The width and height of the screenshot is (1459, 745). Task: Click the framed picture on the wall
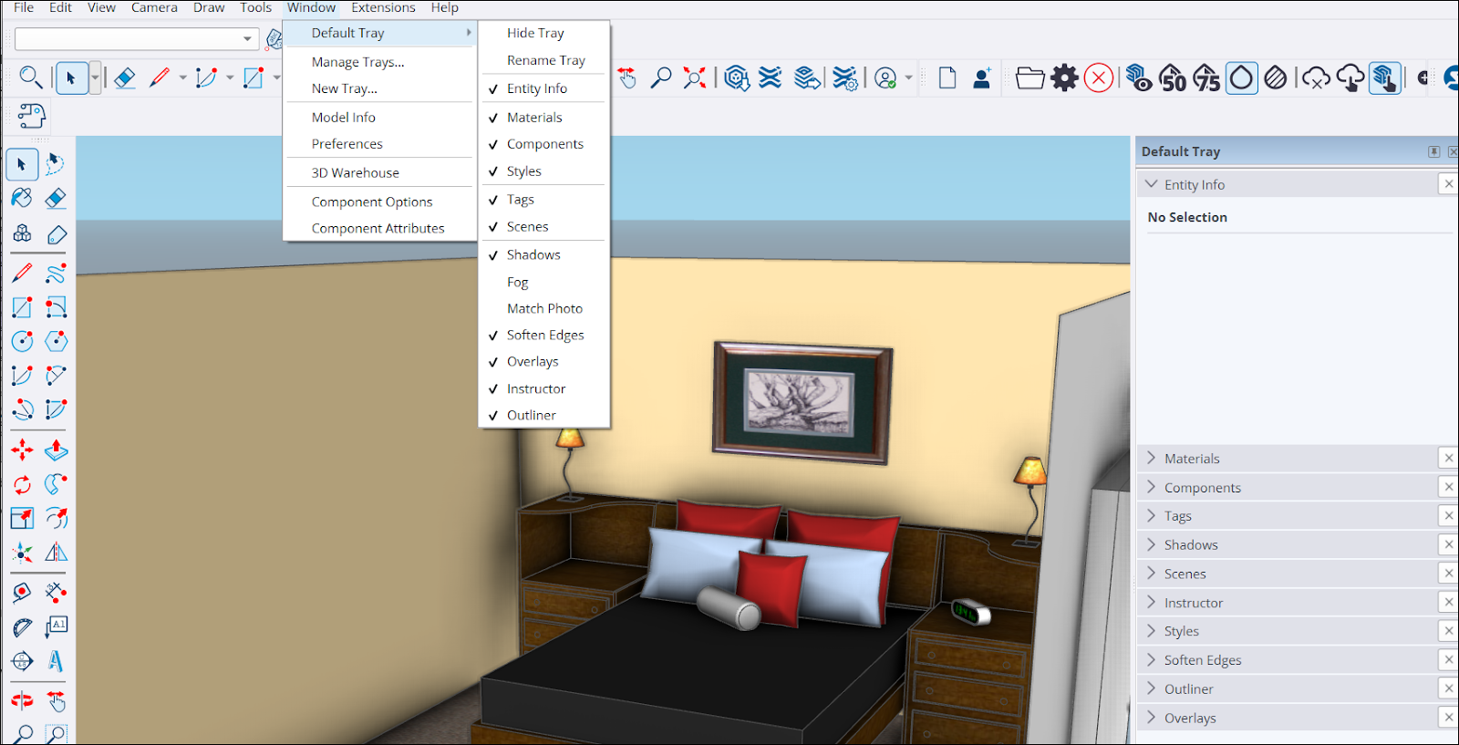(x=802, y=401)
